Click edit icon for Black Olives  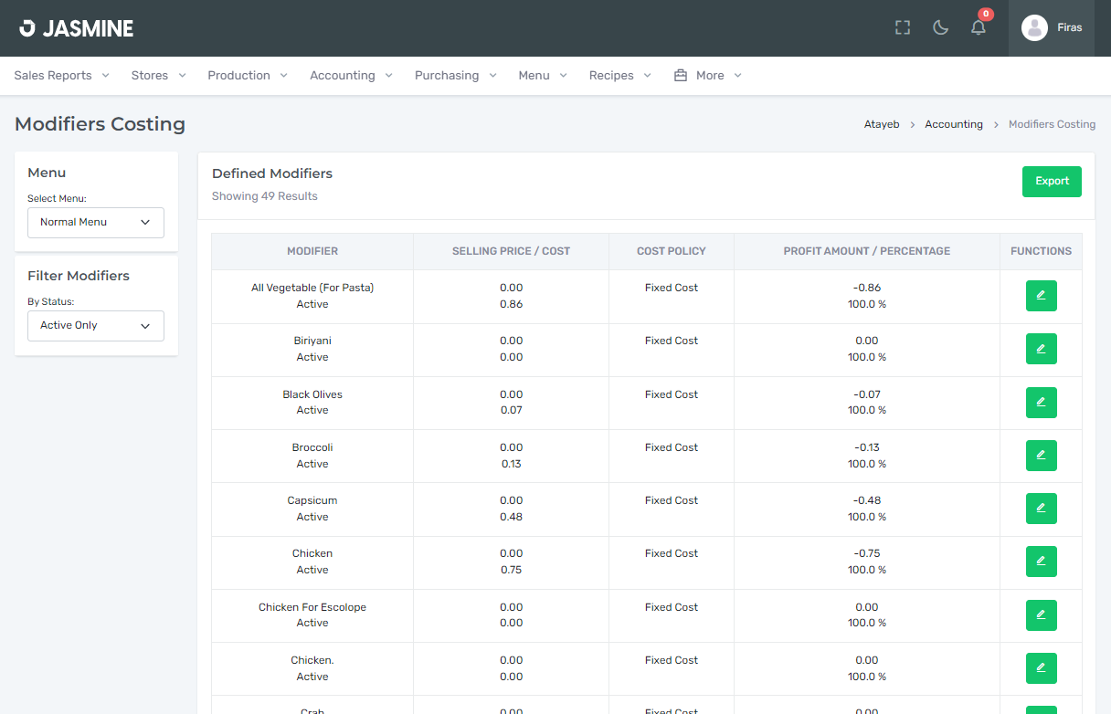pos(1041,403)
